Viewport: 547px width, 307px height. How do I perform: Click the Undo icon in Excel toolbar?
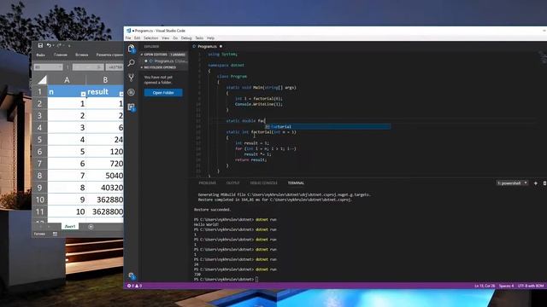pyautogui.click(x=49, y=45)
